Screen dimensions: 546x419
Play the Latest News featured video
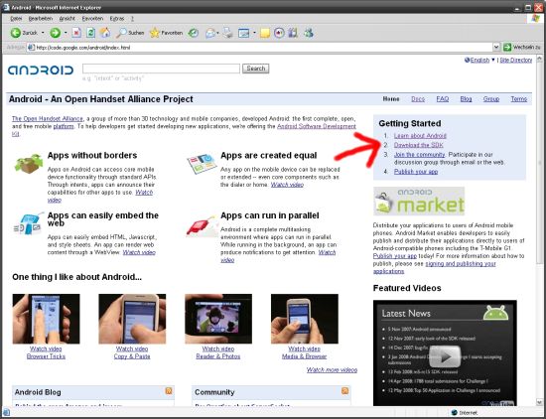tap(445, 356)
